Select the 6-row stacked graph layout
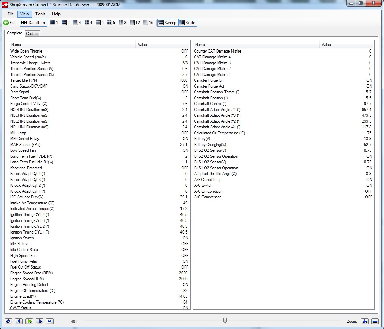The width and height of the screenshot is (384, 329). click(99, 23)
